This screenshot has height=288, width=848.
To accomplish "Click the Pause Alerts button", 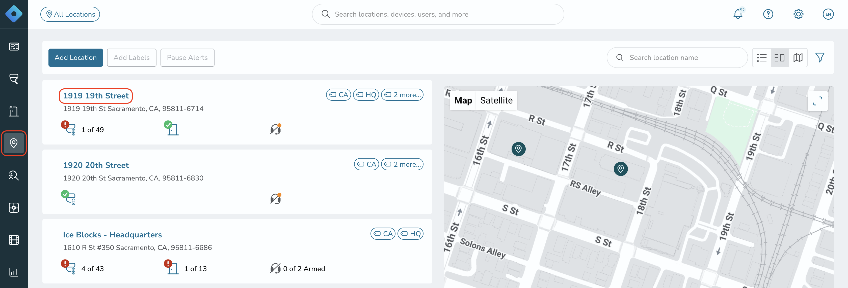I will click(187, 58).
